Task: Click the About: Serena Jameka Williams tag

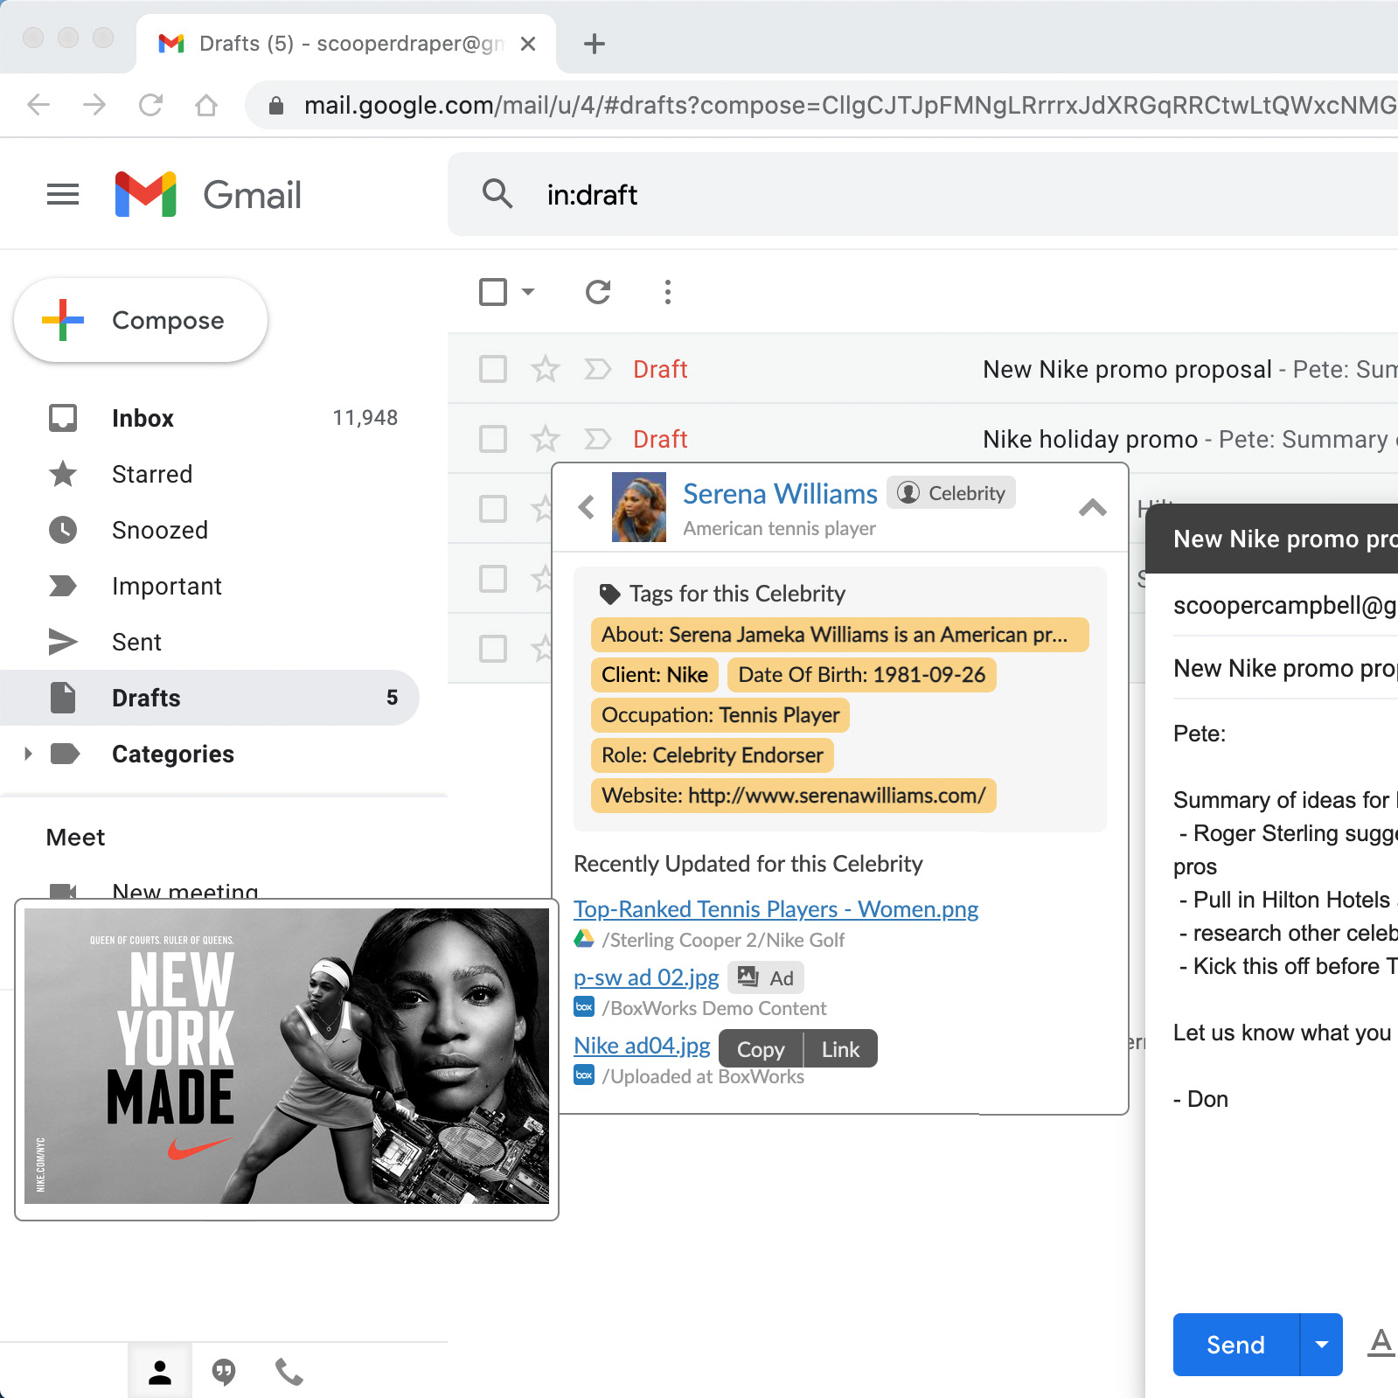Action: [x=840, y=635]
